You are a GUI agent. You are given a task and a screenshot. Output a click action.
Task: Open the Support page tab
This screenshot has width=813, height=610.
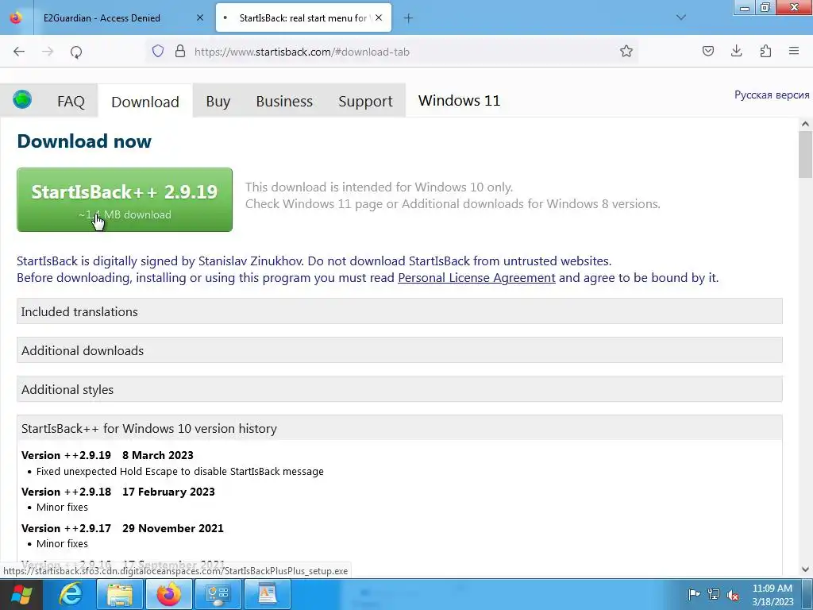365,101
